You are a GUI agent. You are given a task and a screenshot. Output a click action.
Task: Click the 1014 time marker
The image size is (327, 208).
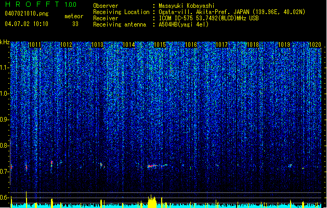129,45
